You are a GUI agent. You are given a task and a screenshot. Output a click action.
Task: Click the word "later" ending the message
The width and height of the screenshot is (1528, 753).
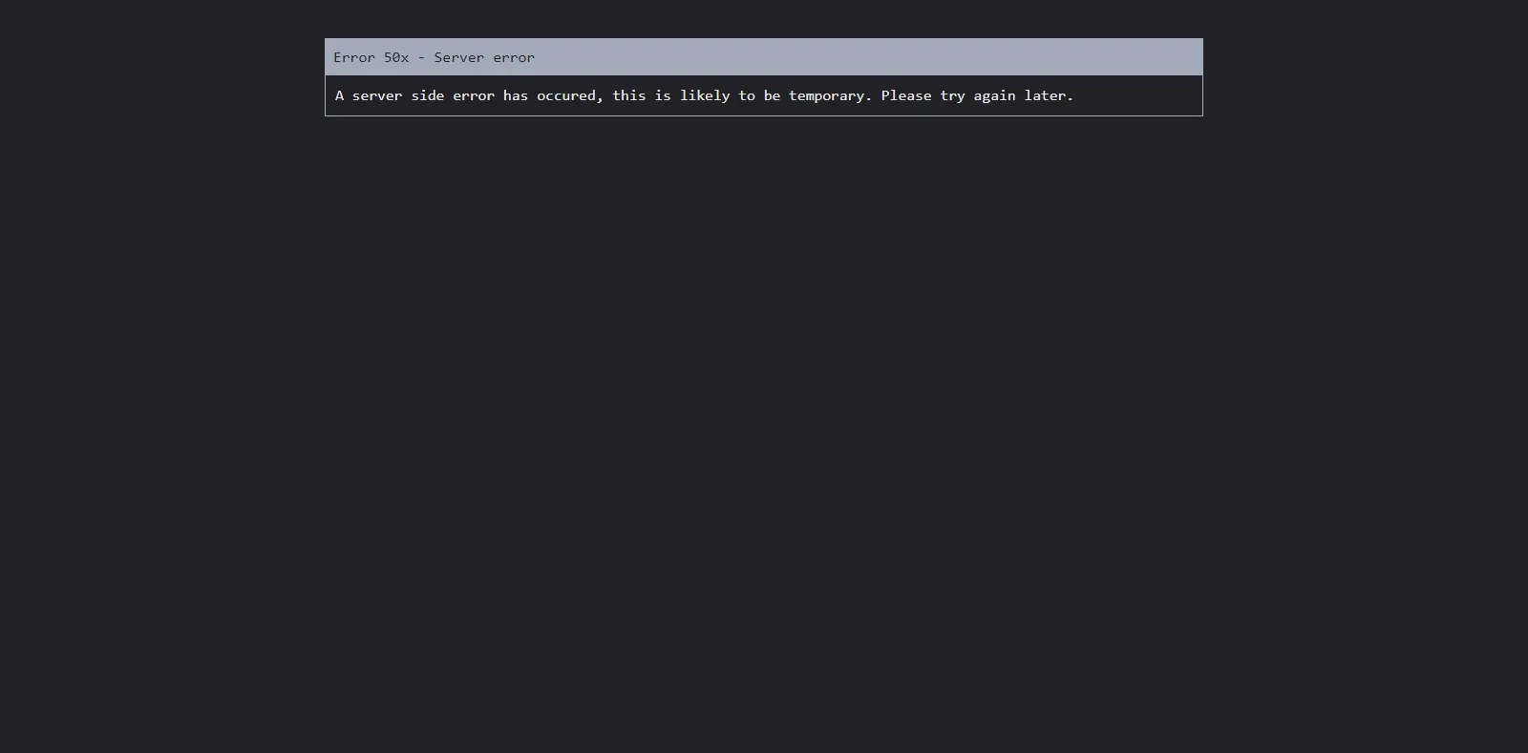click(x=1046, y=95)
